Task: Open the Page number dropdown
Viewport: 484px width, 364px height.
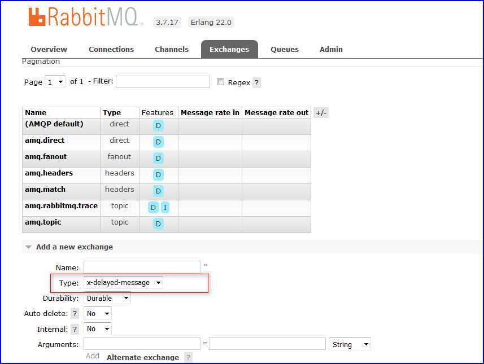Action: pyautogui.click(x=55, y=82)
